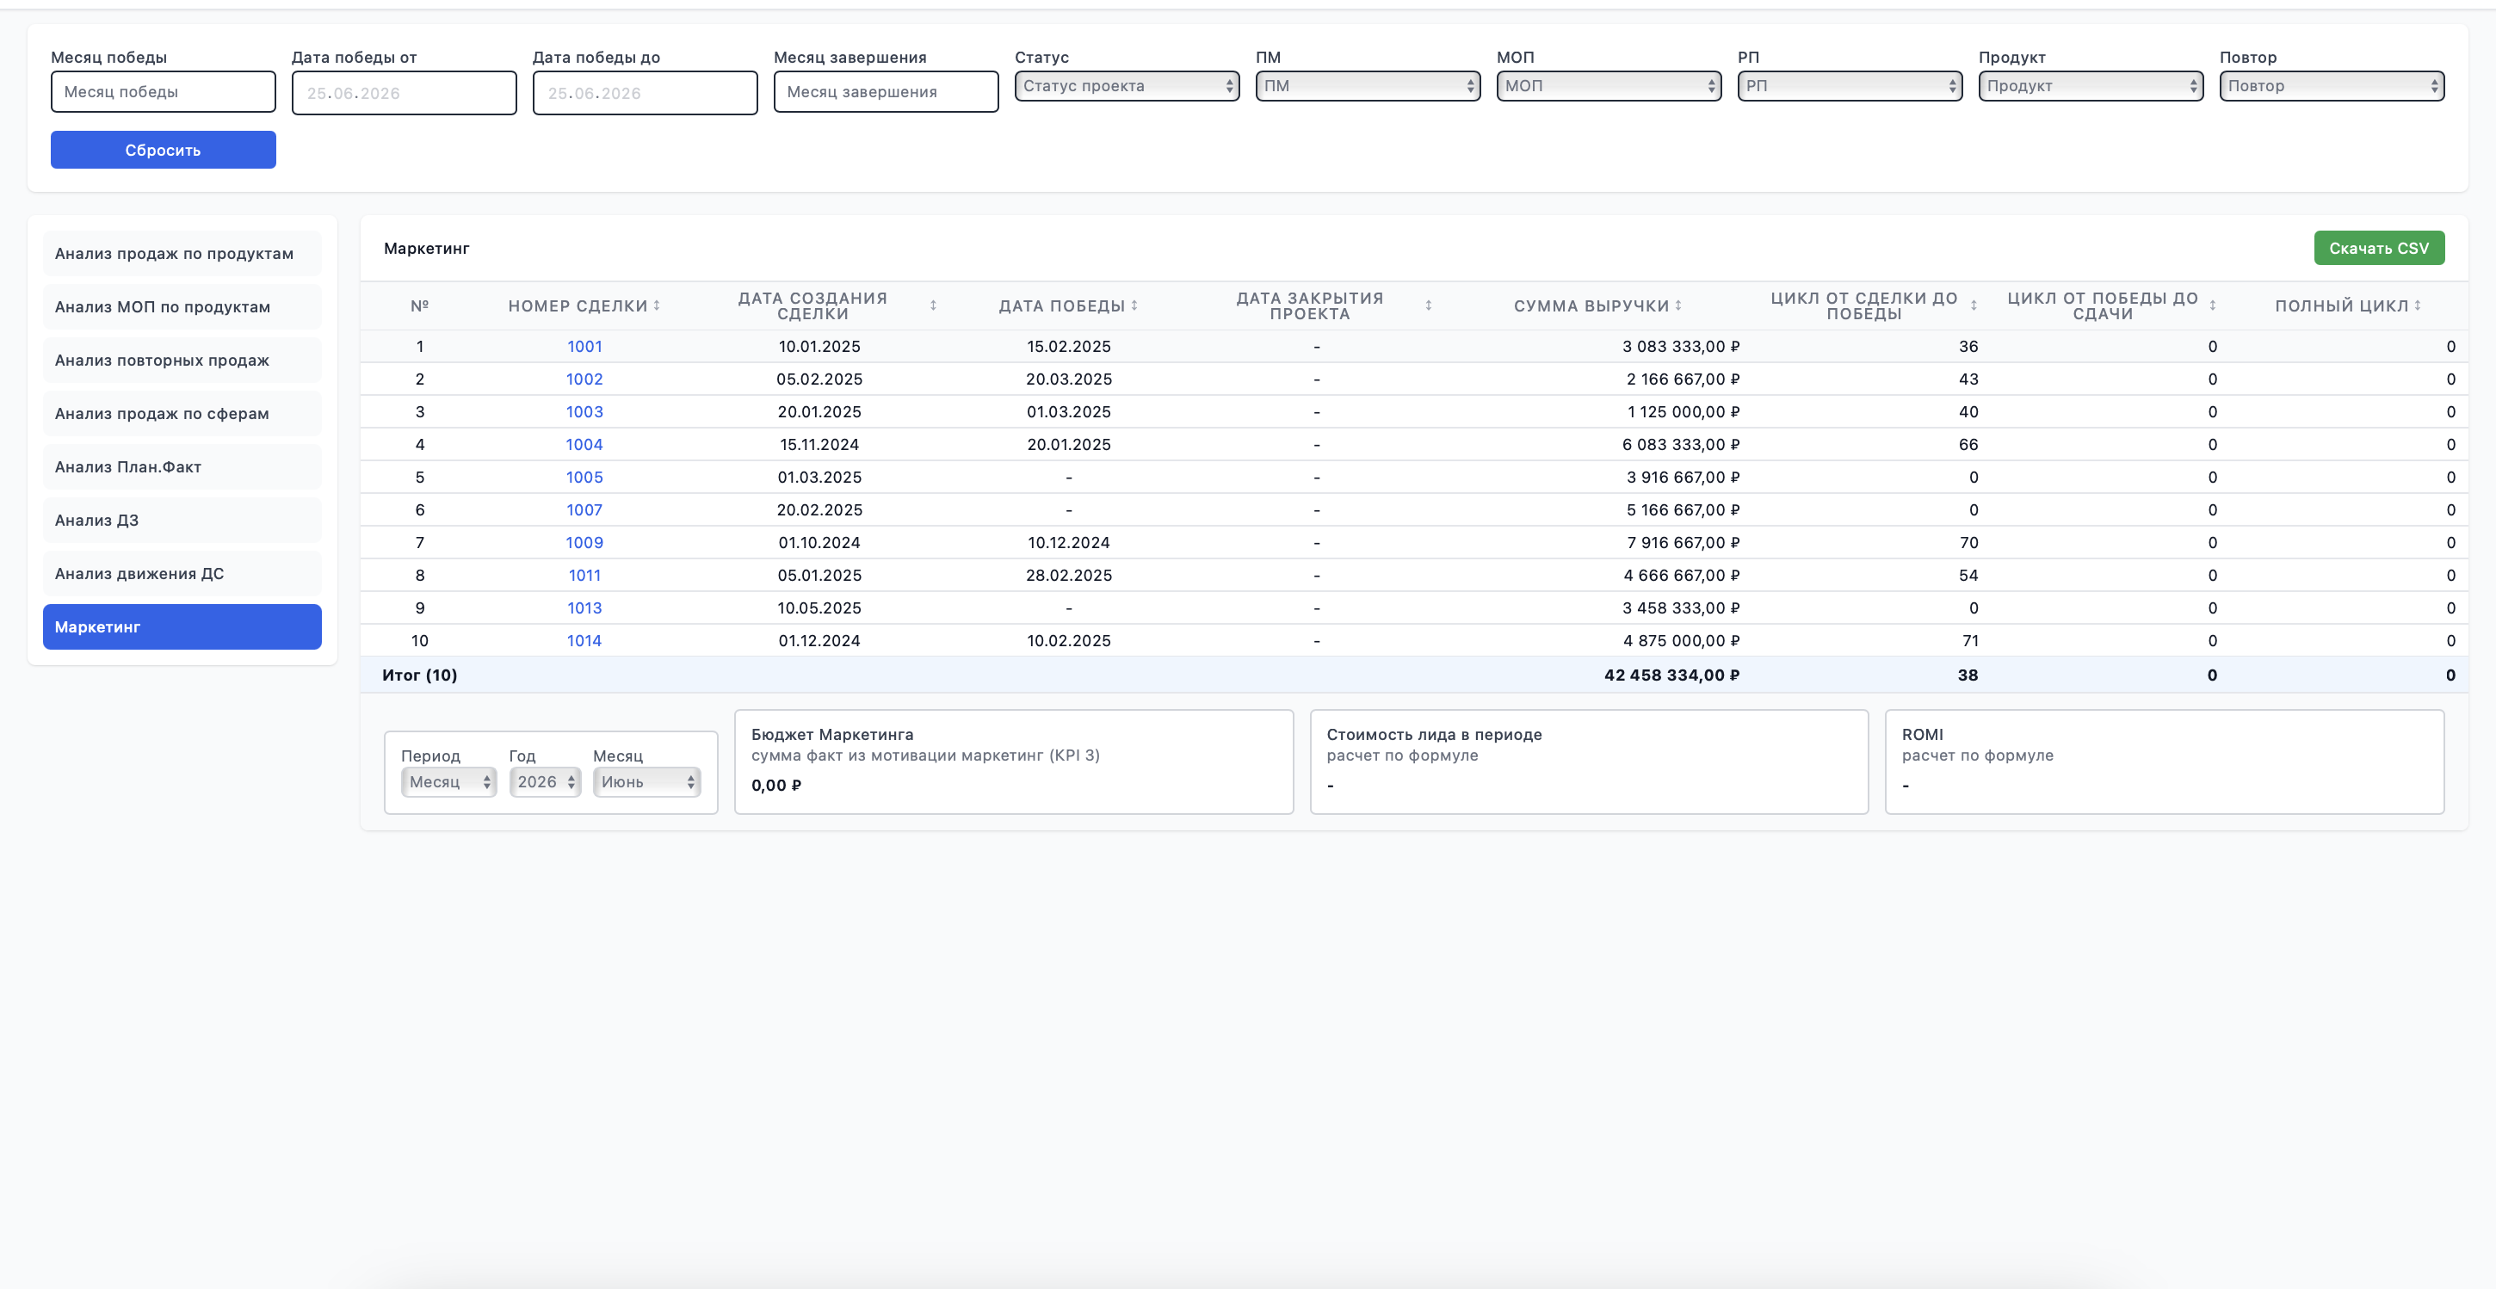This screenshot has height=1289, width=2496.
Task: Sort table by Дата победы icon
Action: [x=1134, y=306]
